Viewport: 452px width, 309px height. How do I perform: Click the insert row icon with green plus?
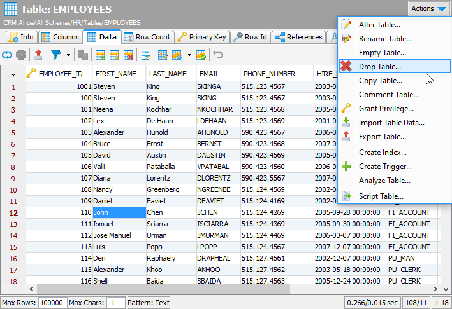pos(99,55)
